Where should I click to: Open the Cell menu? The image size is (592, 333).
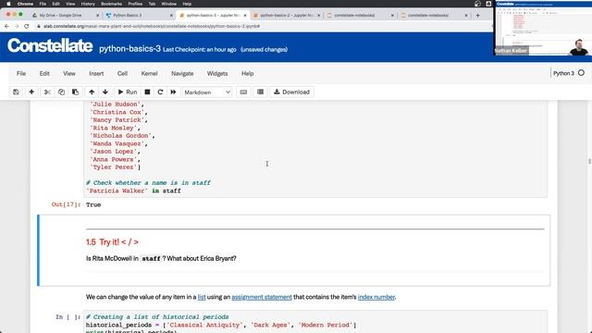click(122, 74)
